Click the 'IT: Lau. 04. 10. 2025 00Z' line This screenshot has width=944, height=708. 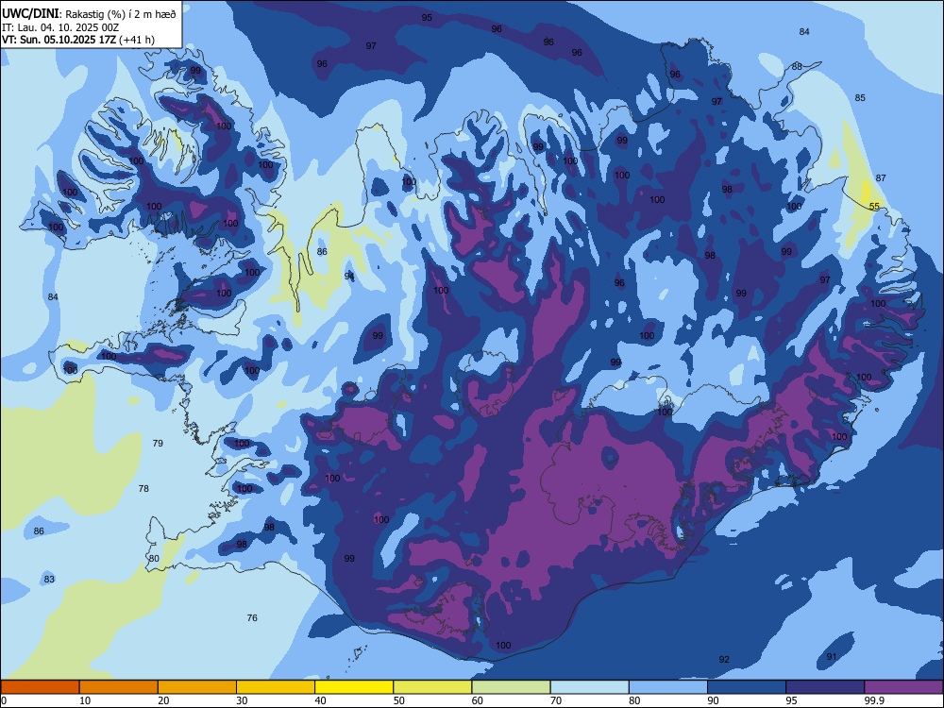click(x=60, y=27)
